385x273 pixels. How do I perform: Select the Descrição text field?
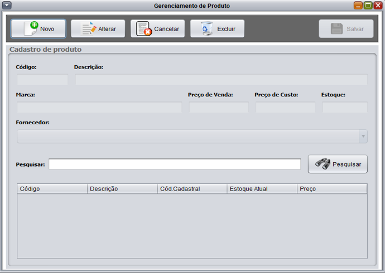click(x=221, y=80)
